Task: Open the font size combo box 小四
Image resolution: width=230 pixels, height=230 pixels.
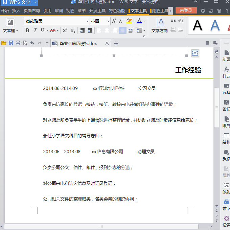Action: click(x=100, y=21)
